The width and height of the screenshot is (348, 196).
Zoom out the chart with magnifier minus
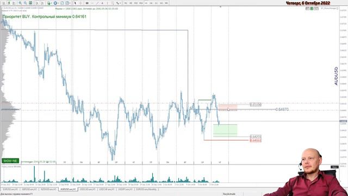pyautogui.click(x=26, y=3)
